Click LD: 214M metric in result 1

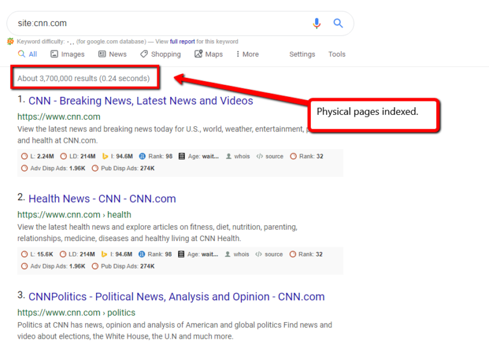(78, 156)
